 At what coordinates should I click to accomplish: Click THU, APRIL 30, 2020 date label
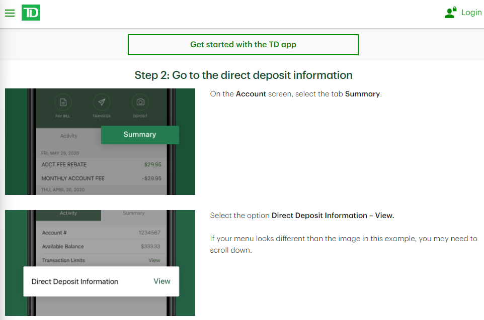click(63, 189)
